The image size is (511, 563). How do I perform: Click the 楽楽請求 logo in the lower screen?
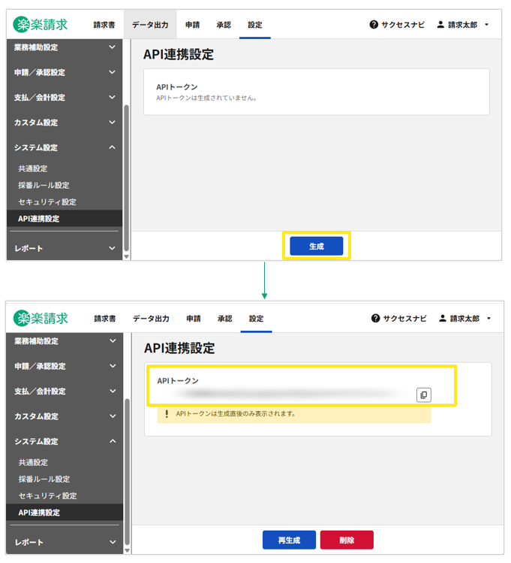pyautogui.click(x=41, y=318)
